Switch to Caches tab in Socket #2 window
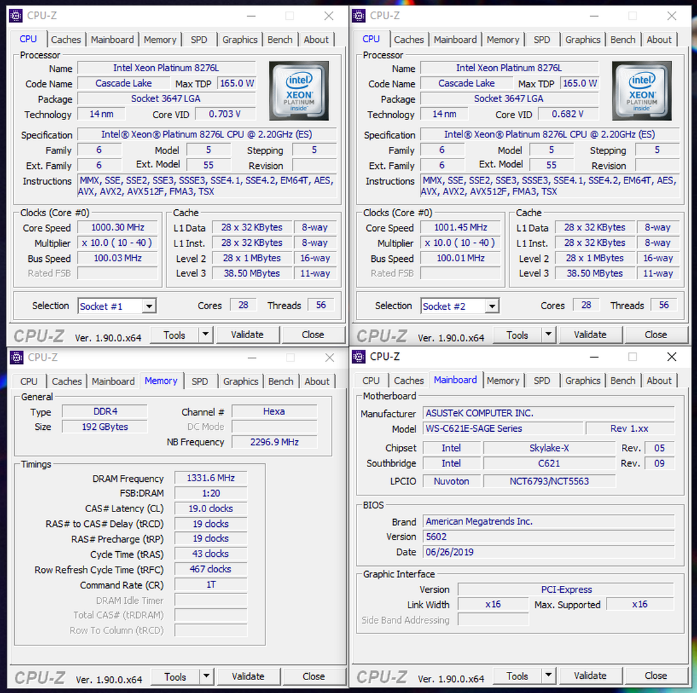The height and width of the screenshot is (693, 697). [x=409, y=40]
